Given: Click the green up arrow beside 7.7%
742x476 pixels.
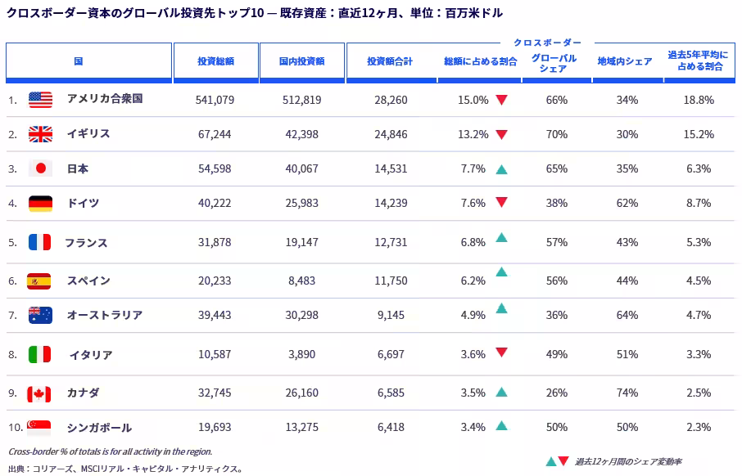Looking at the screenshot, I should [x=501, y=169].
